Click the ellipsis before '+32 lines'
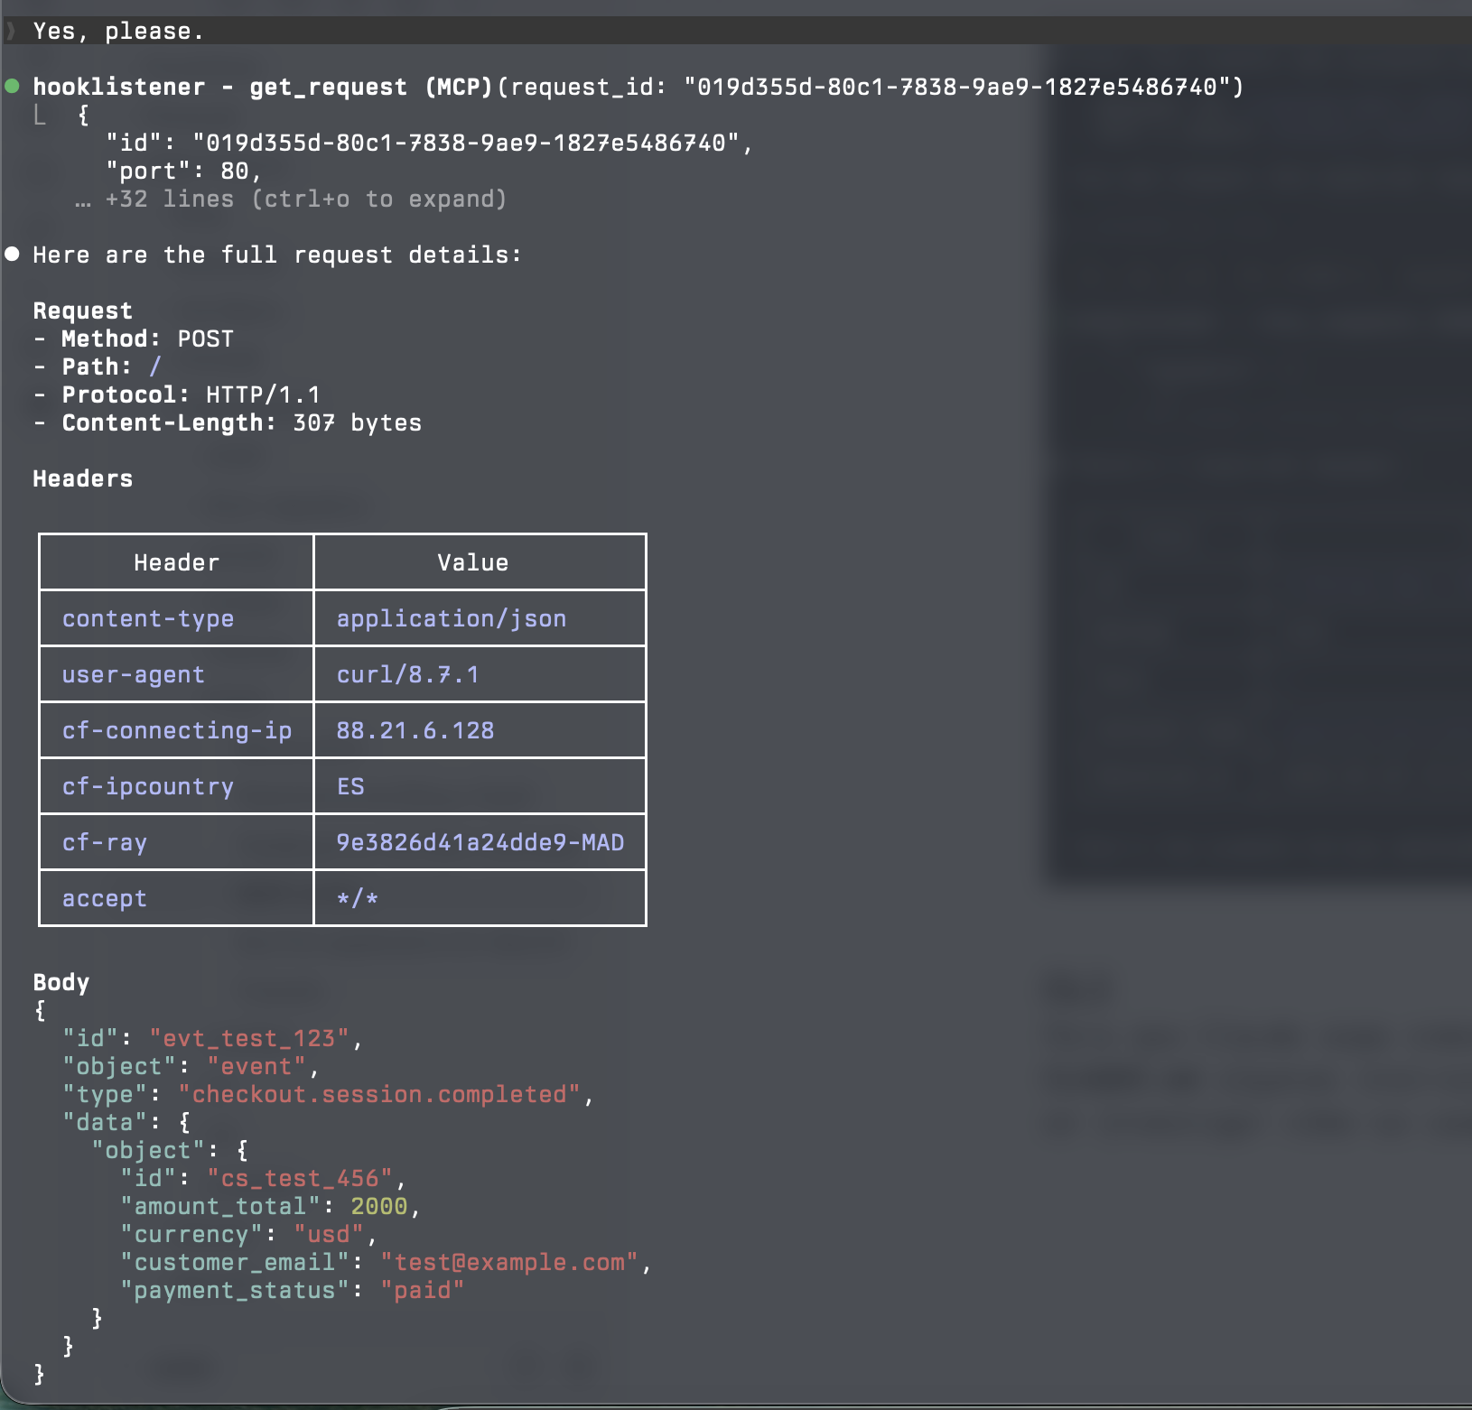Screen dimensions: 1472x1410 pos(83,201)
